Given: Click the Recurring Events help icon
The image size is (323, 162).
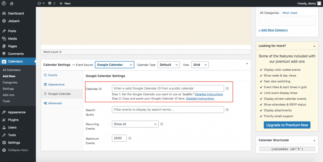Looking at the screenshot, I should click(162, 124).
